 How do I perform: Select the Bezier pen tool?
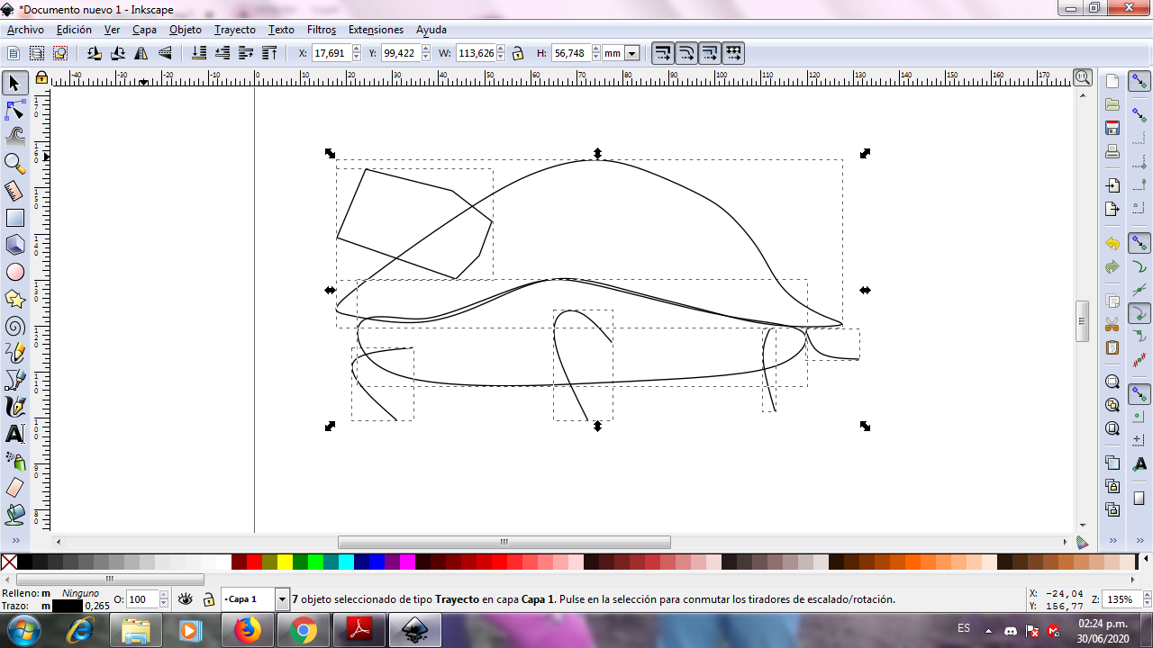pos(14,380)
